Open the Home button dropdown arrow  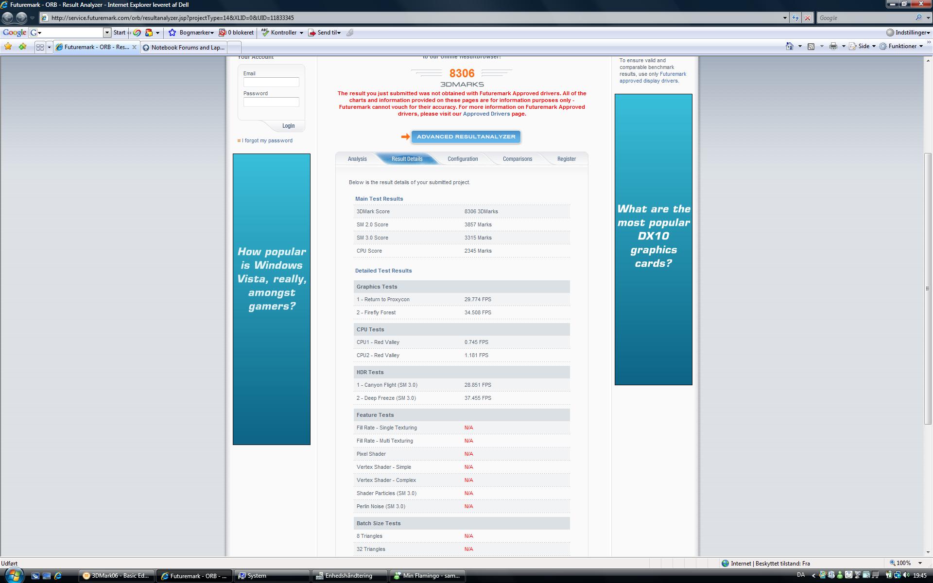[x=800, y=46]
